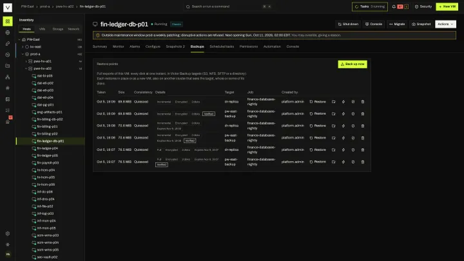The width and height of the screenshot is (464, 261).
Task: Click the Snapshot button
Action: [x=421, y=24]
